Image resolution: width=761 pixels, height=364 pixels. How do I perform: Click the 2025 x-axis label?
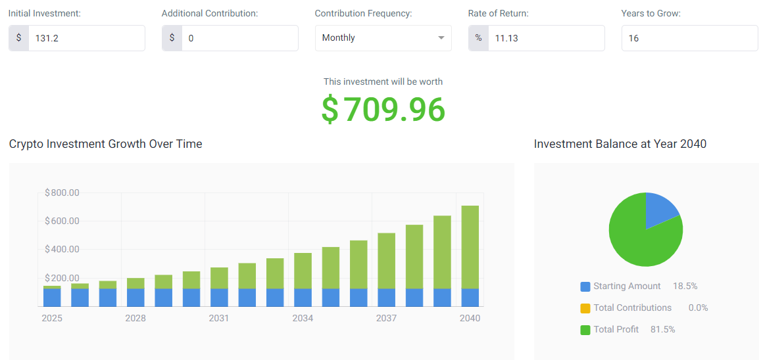[x=52, y=319]
